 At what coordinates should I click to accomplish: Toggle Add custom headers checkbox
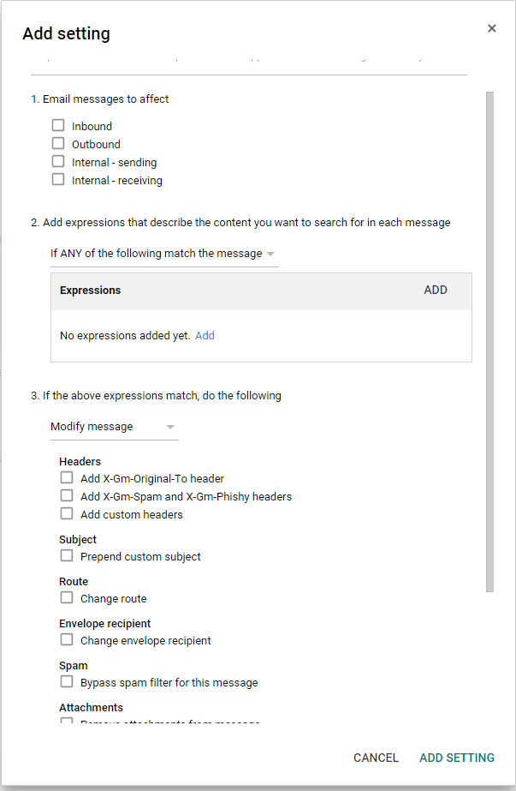pos(67,514)
